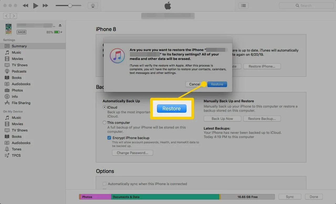Viewport: 336px width, 204px height.
Task: Select This computer backup radio button
Action: point(104,123)
